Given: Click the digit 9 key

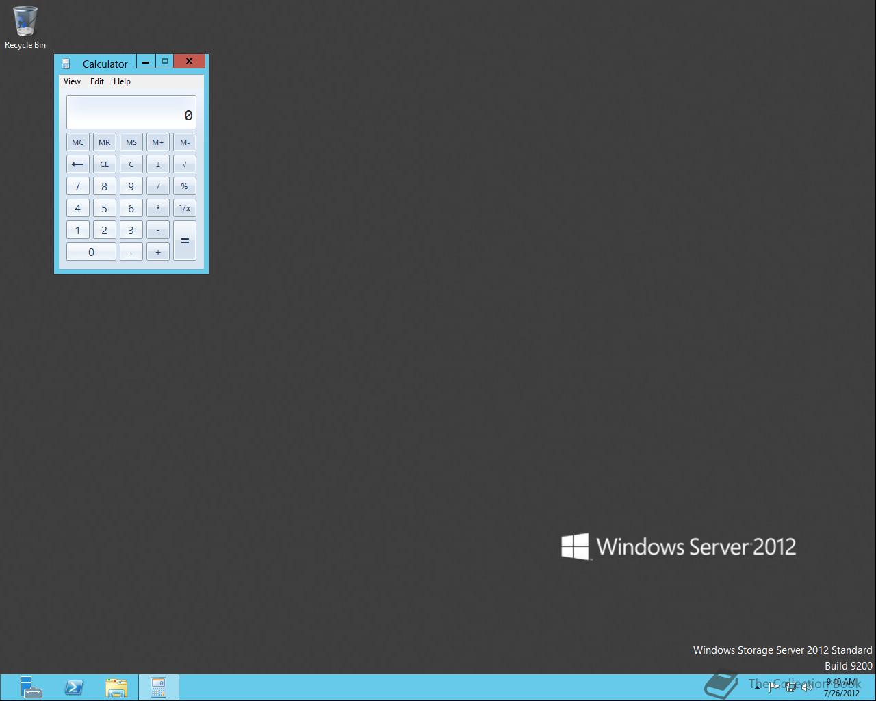Looking at the screenshot, I should click(x=131, y=186).
